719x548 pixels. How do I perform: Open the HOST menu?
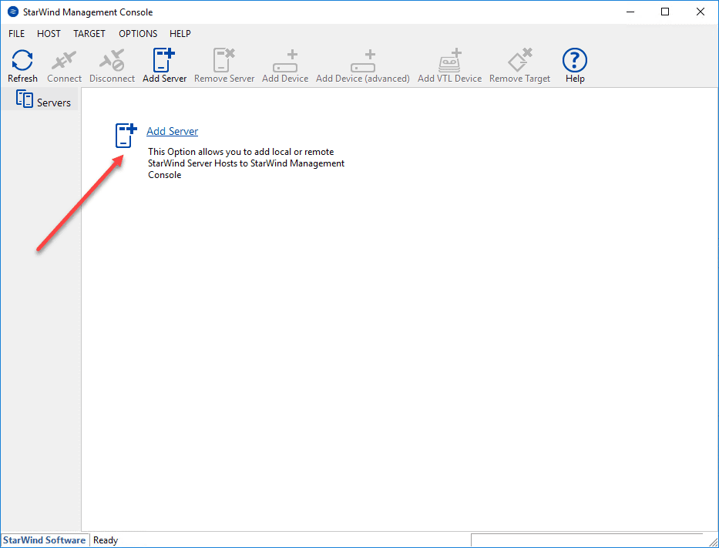pyautogui.click(x=49, y=33)
